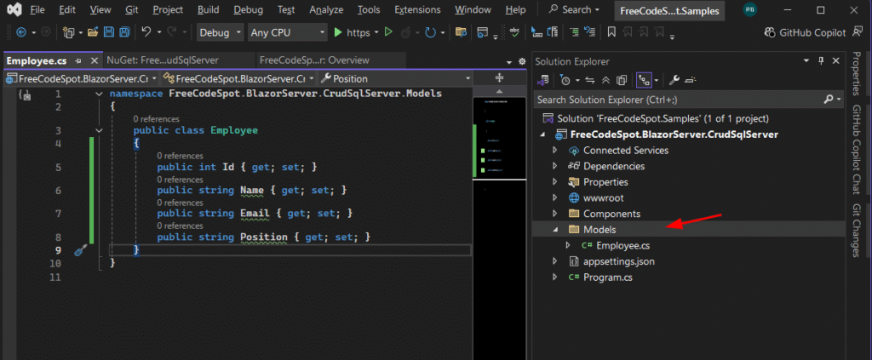Click the screwdriver quick actions icon on line 9

[x=79, y=250]
